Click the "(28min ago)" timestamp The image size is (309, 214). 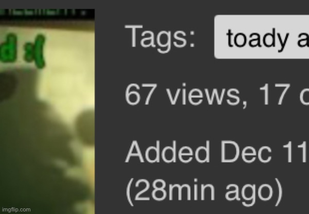pyautogui.click(x=204, y=191)
